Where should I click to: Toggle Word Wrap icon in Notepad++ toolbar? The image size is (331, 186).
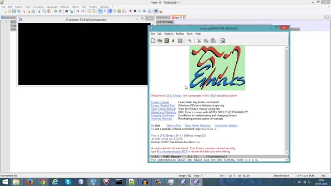pyautogui.click(x=100, y=11)
